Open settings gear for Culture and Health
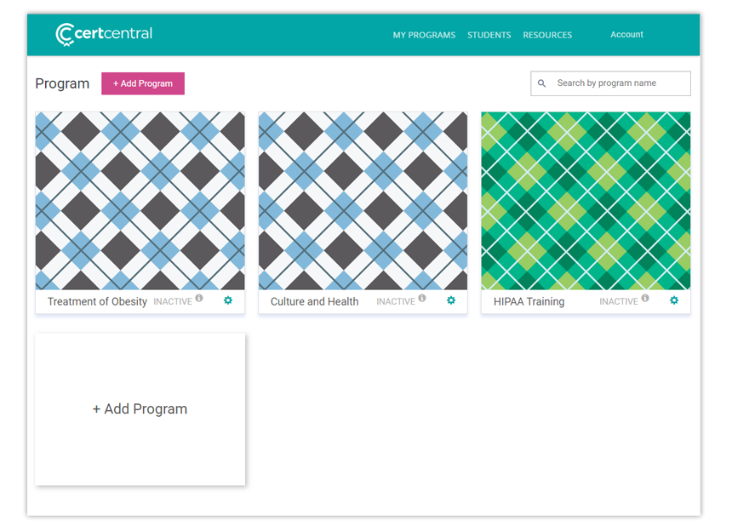The height and width of the screenshot is (531, 732). pyautogui.click(x=451, y=300)
